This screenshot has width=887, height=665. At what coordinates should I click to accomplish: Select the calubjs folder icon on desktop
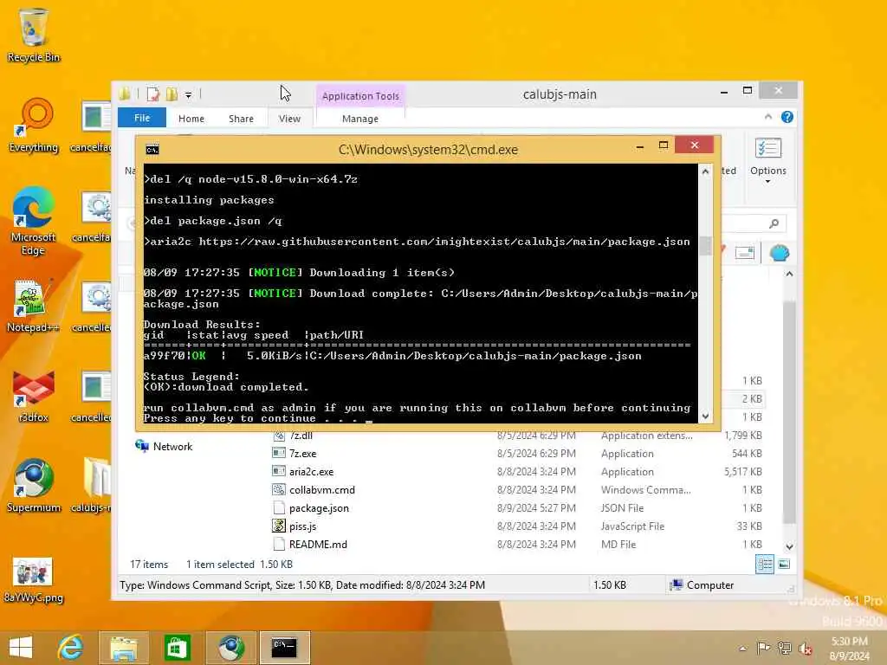[94, 485]
